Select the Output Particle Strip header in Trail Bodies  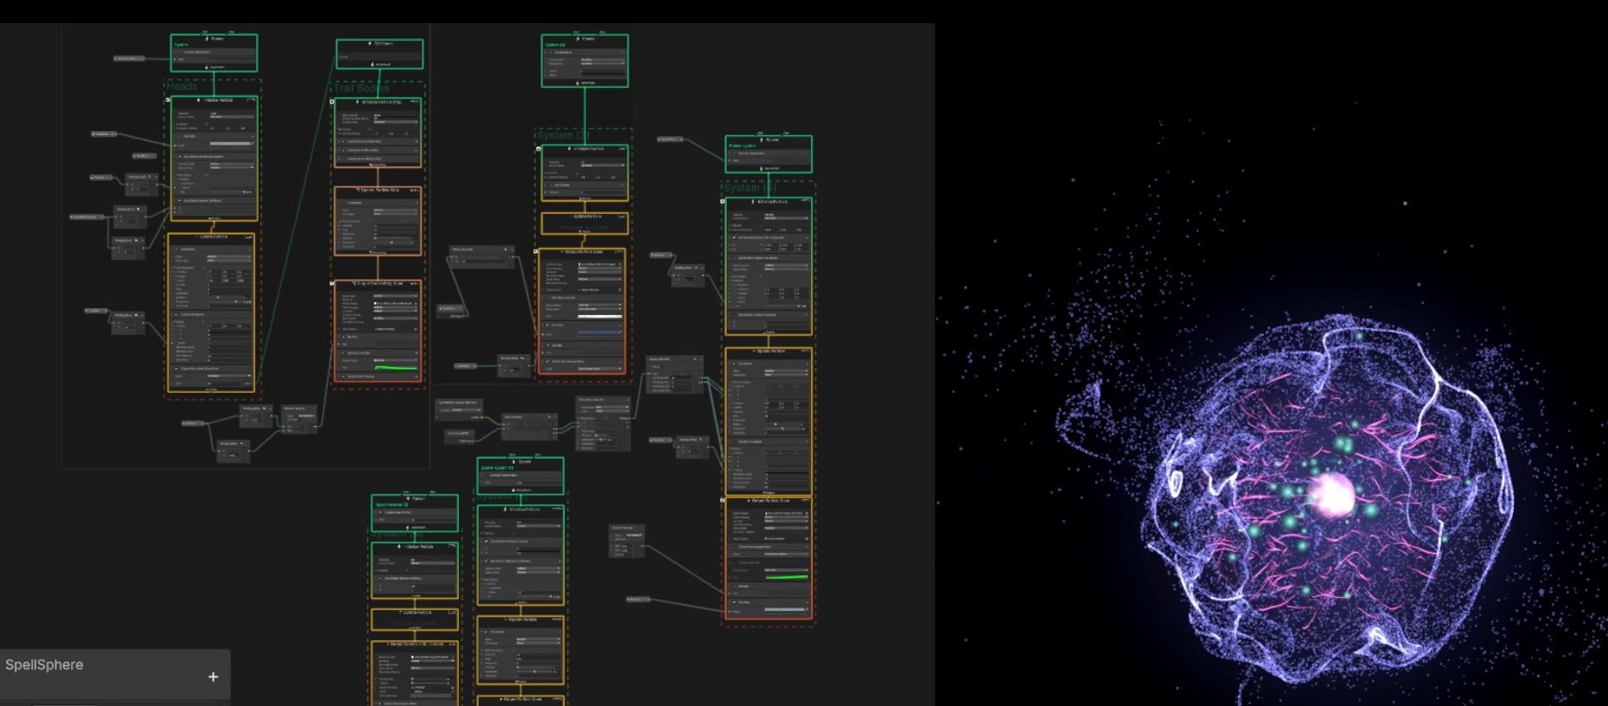click(x=378, y=283)
